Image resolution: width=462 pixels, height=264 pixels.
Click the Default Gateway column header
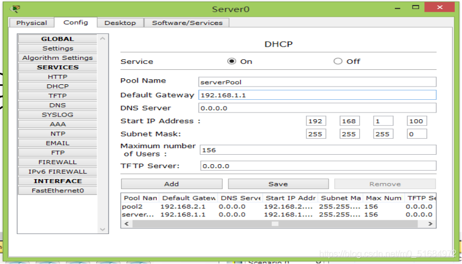tap(188, 198)
